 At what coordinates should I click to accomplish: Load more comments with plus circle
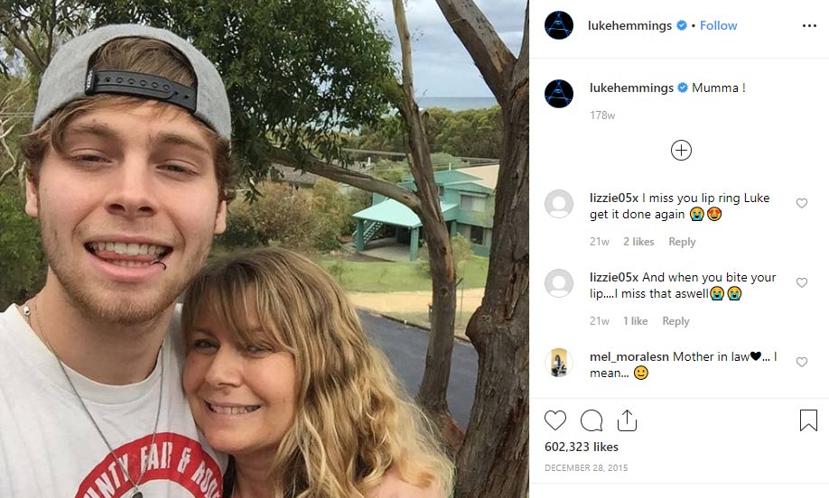coord(681,151)
